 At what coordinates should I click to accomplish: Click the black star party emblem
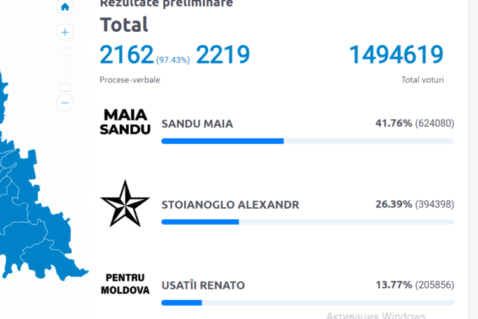coord(125,204)
